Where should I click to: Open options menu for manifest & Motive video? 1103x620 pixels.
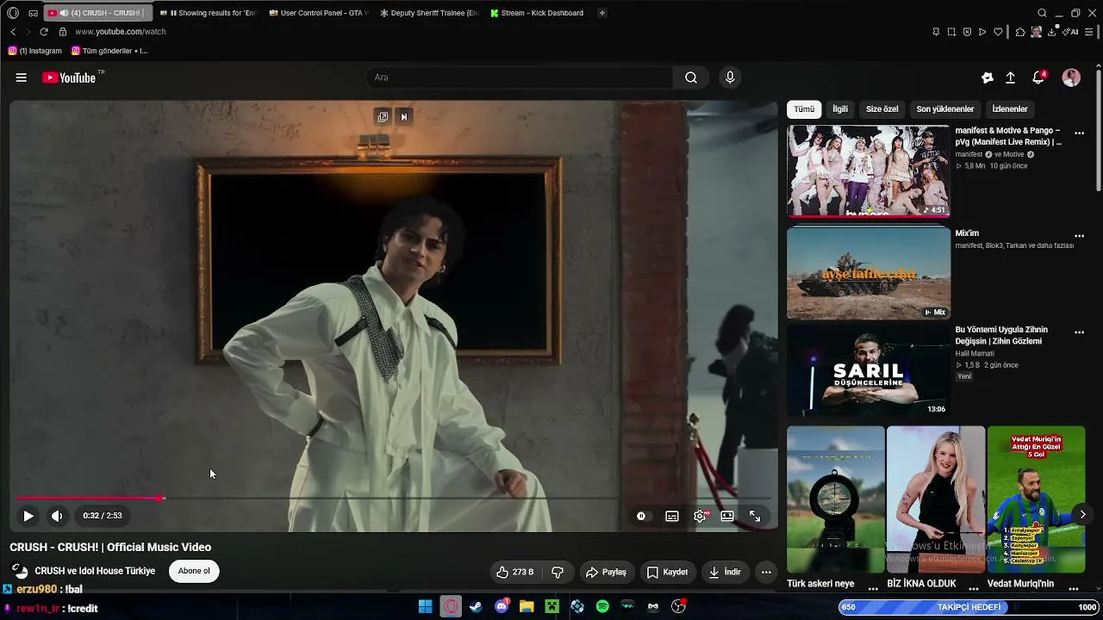(x=1079, y=133)
